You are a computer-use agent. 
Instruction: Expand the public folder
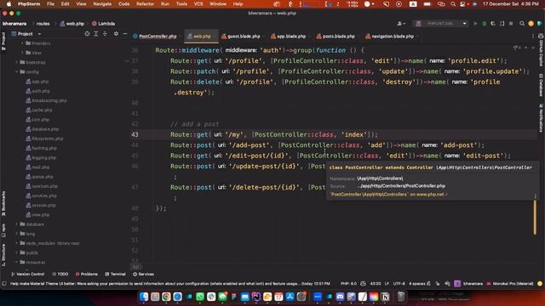pyautogui.click(x=17, y=253)
